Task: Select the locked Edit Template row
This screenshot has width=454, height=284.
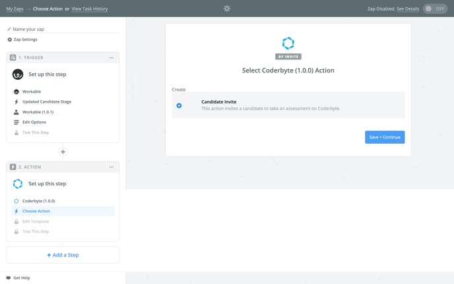Action: pos(63,221)
